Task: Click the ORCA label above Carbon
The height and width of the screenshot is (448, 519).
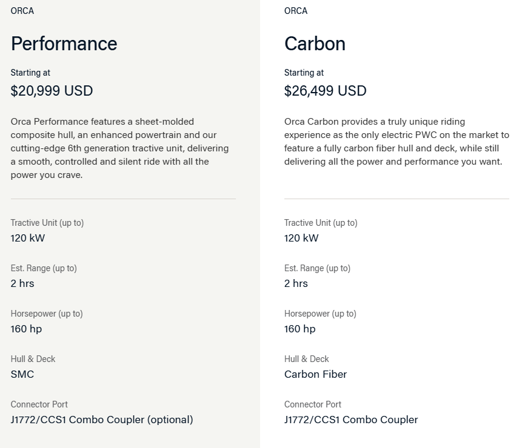Action: click(x=296, y=11)
